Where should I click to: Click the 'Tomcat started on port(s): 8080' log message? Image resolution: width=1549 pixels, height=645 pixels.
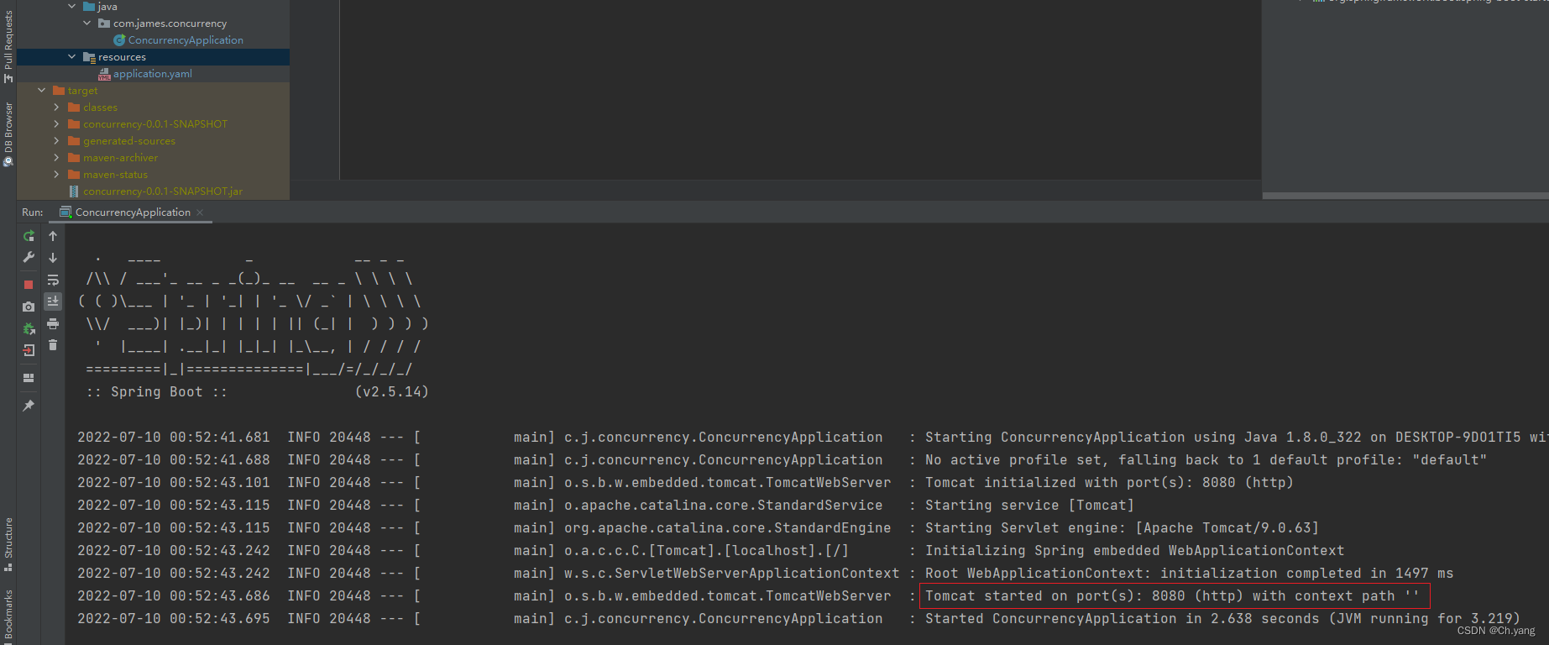click(1172, 596)
